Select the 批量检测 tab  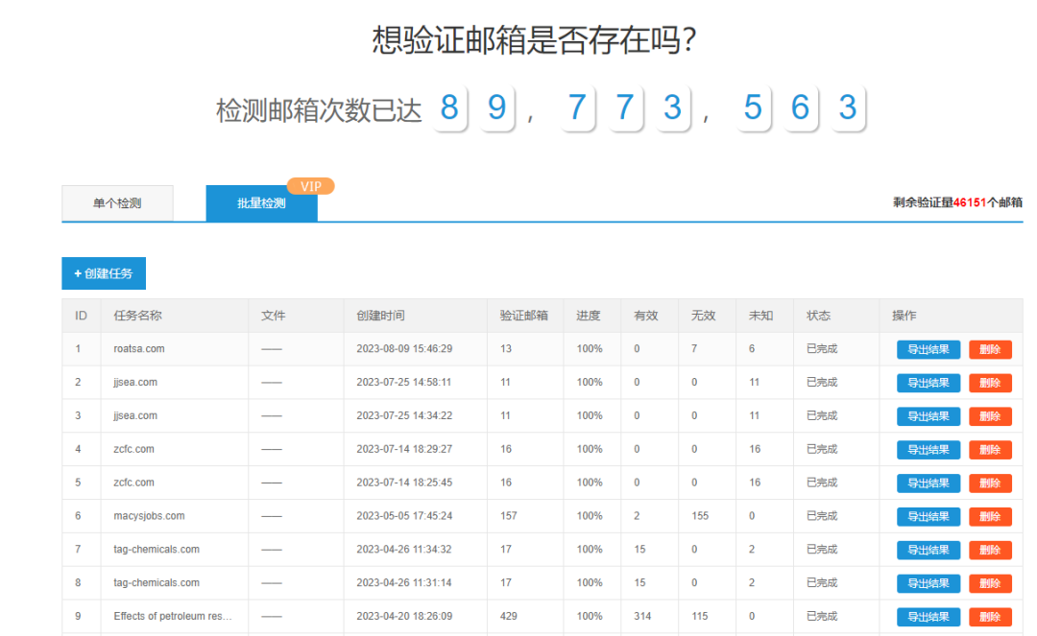click(x=261, y=203)
